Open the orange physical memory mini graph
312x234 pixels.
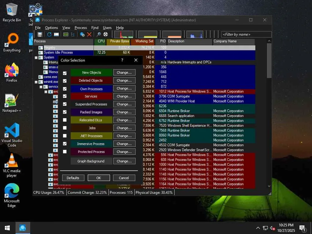pos(172,34)
